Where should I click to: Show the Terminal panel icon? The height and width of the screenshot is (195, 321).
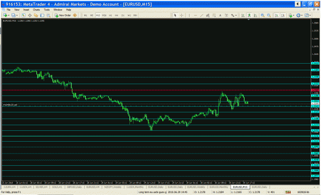coord(42,15)
